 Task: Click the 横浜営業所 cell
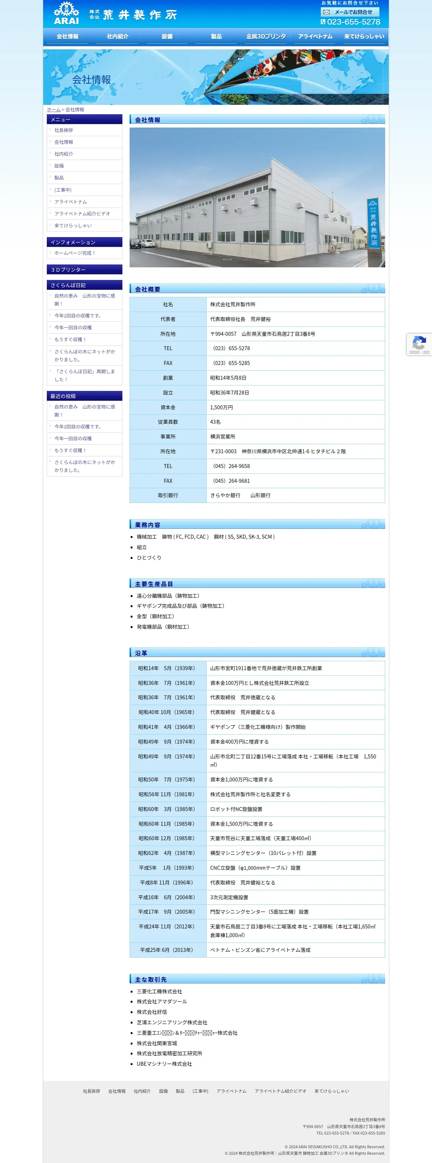point(295,437)
